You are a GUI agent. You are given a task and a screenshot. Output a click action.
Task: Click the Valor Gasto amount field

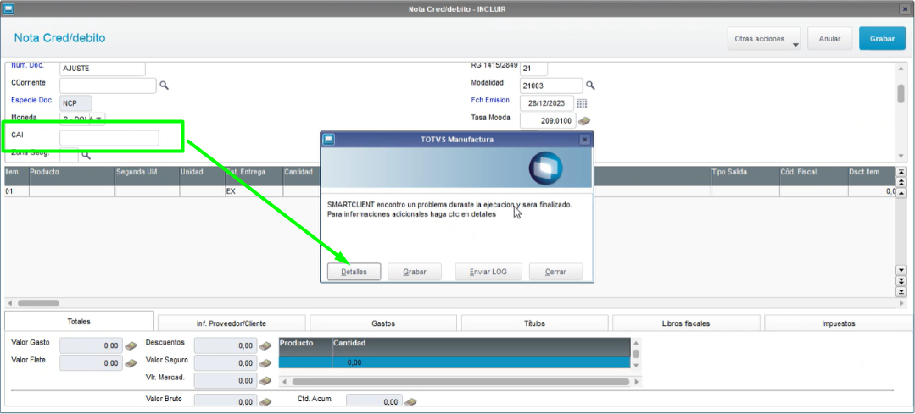click(x=91, y=346)
